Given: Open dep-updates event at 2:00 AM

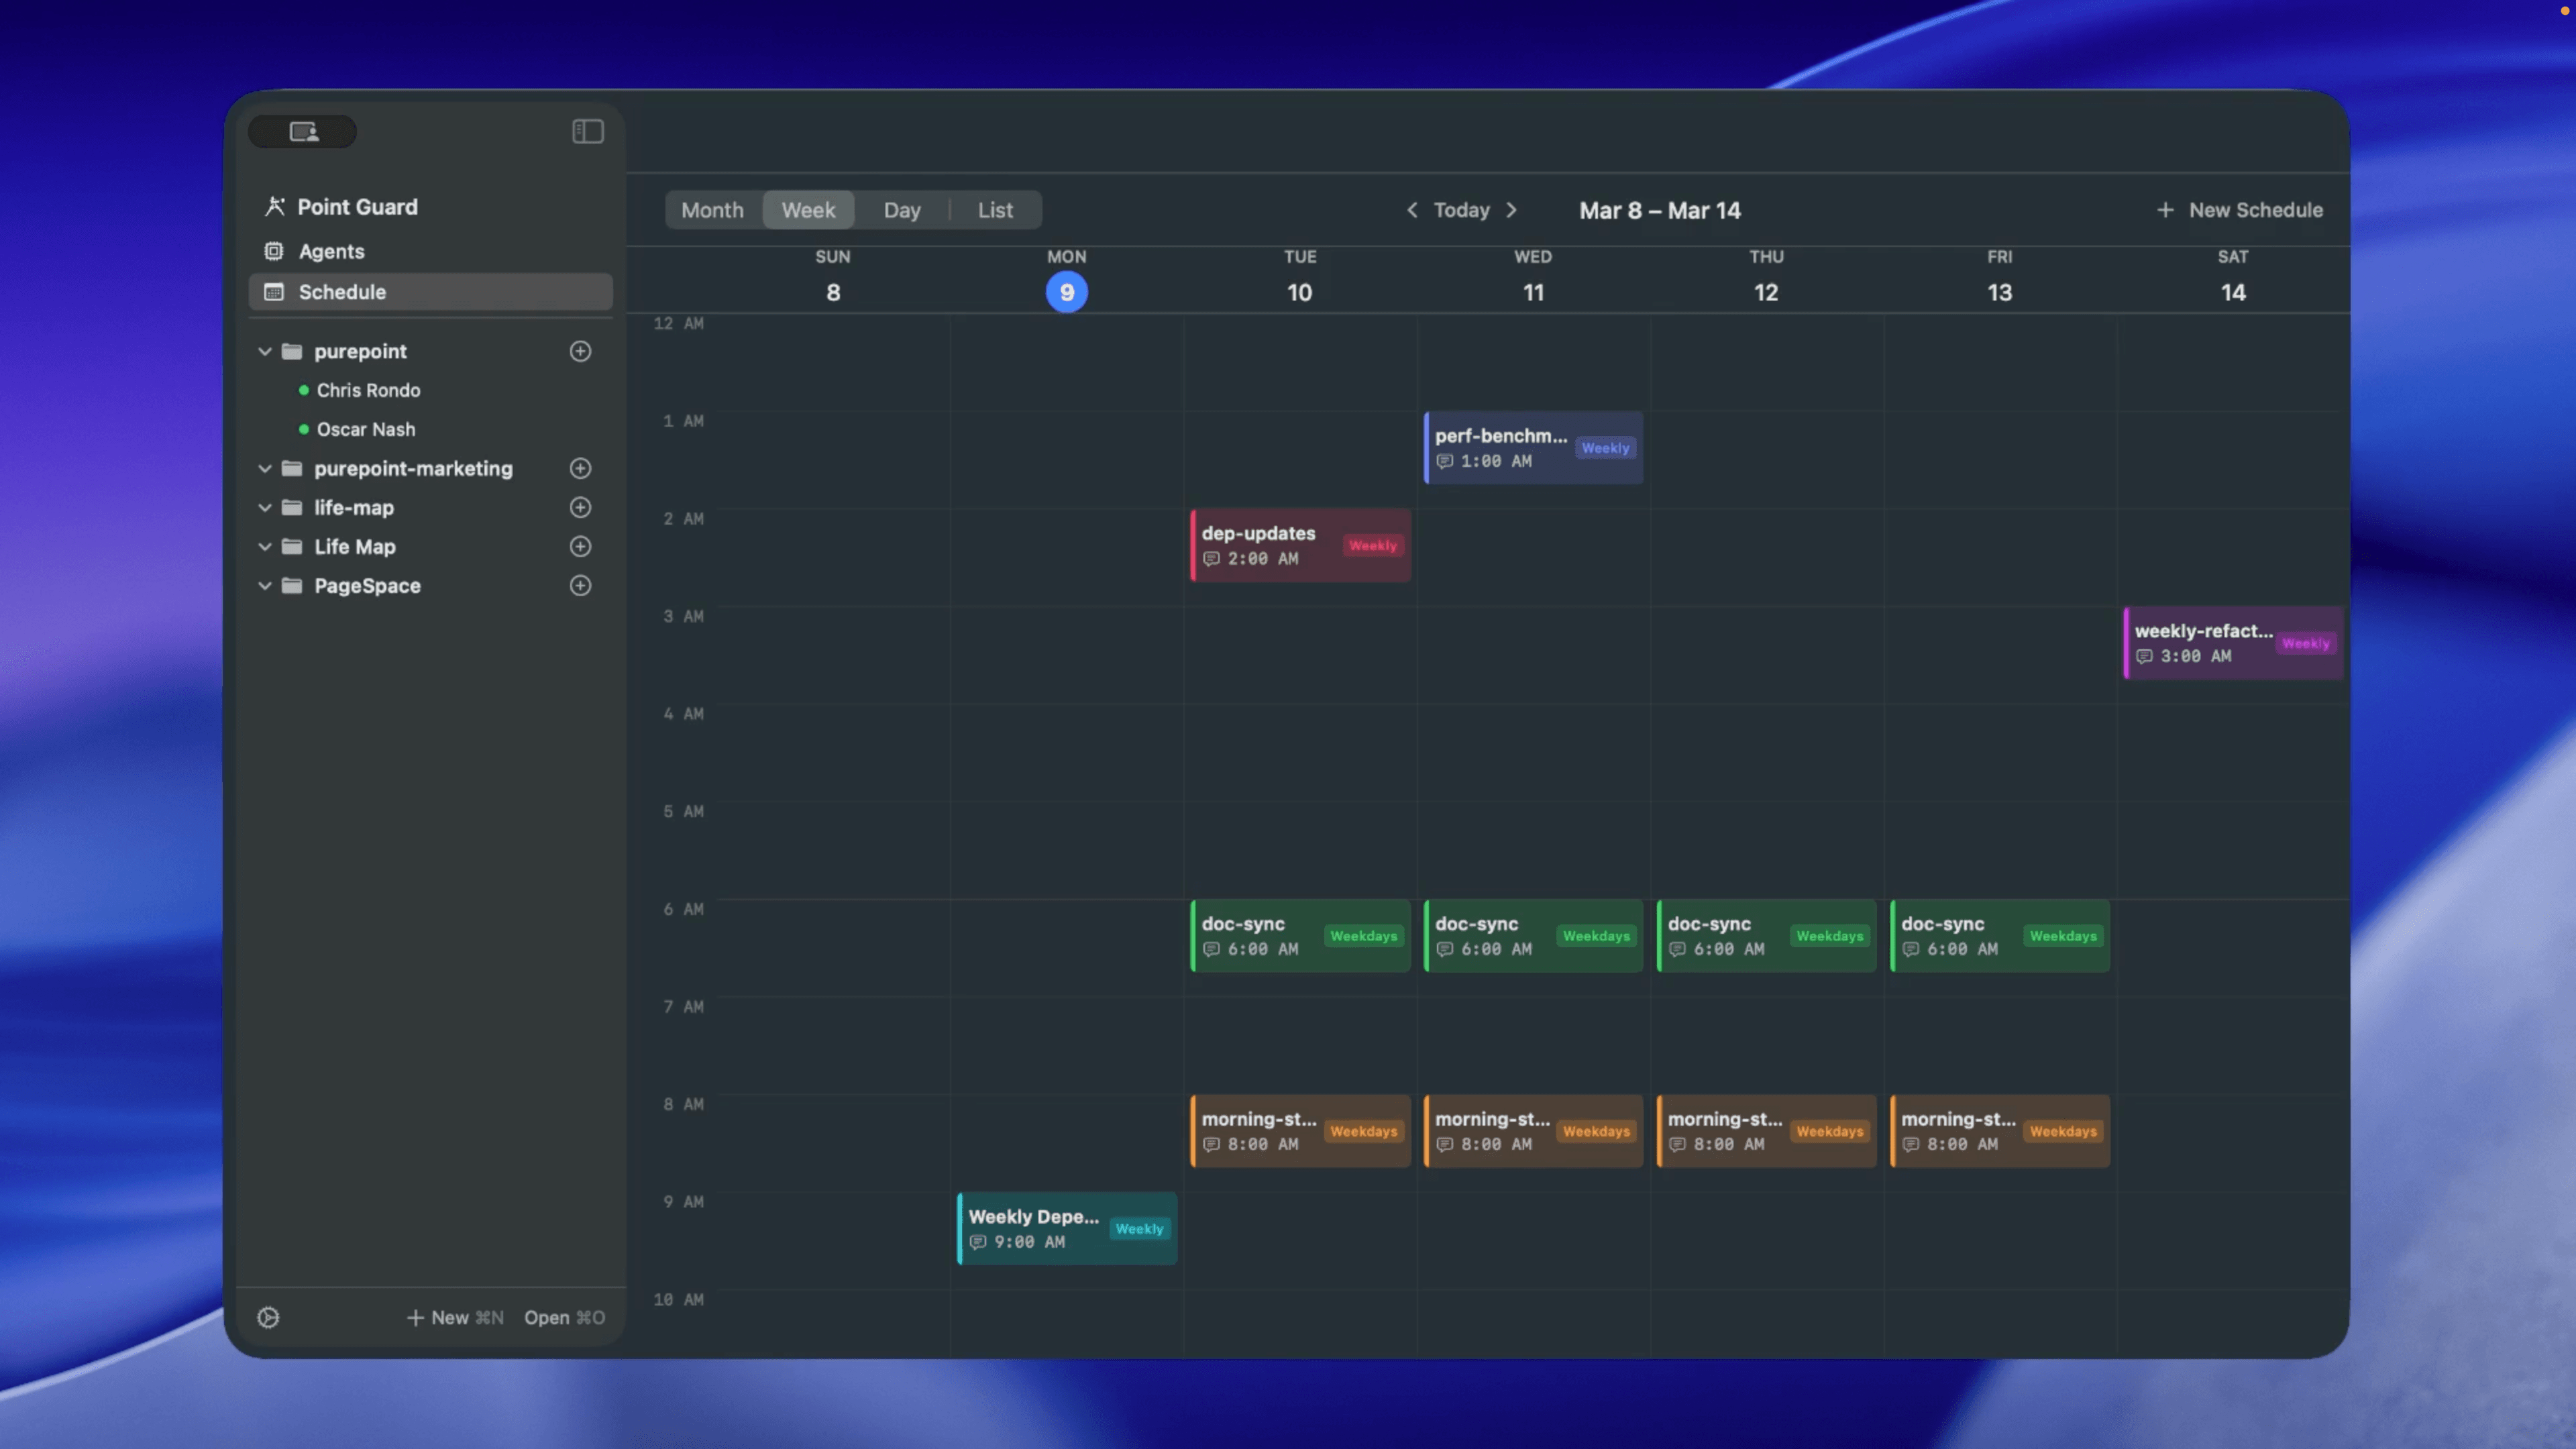Looking at the screenshot, I should pyautogui.click(x=1300, y=545).
